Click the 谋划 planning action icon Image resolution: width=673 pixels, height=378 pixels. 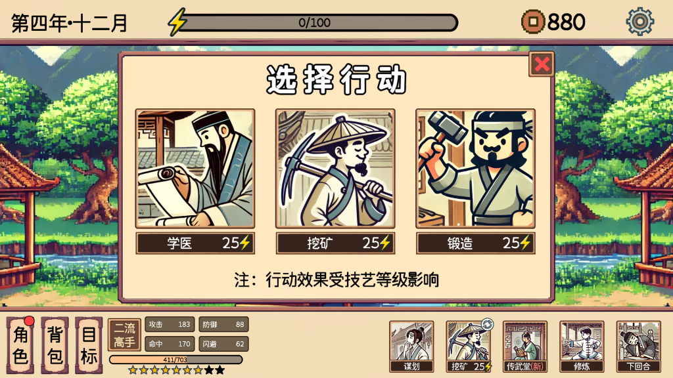[411, 346]
